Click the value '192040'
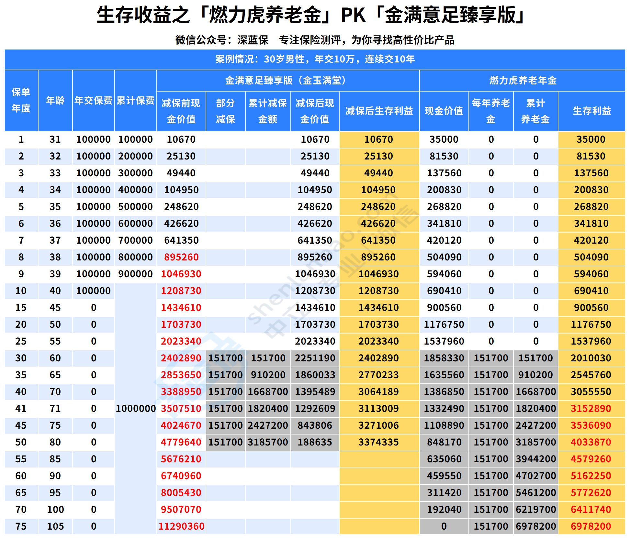The height and width of the screenshot is (539, 630). [x=444, y=510]
